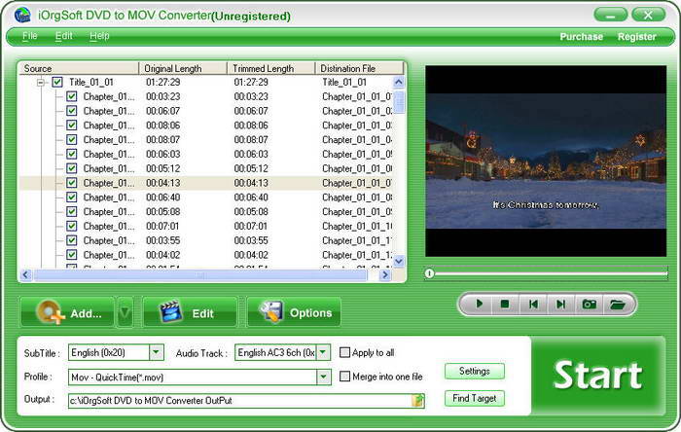
Task: Click the horizontal scrollbar thumb in file list
Action: click(200, 274)
